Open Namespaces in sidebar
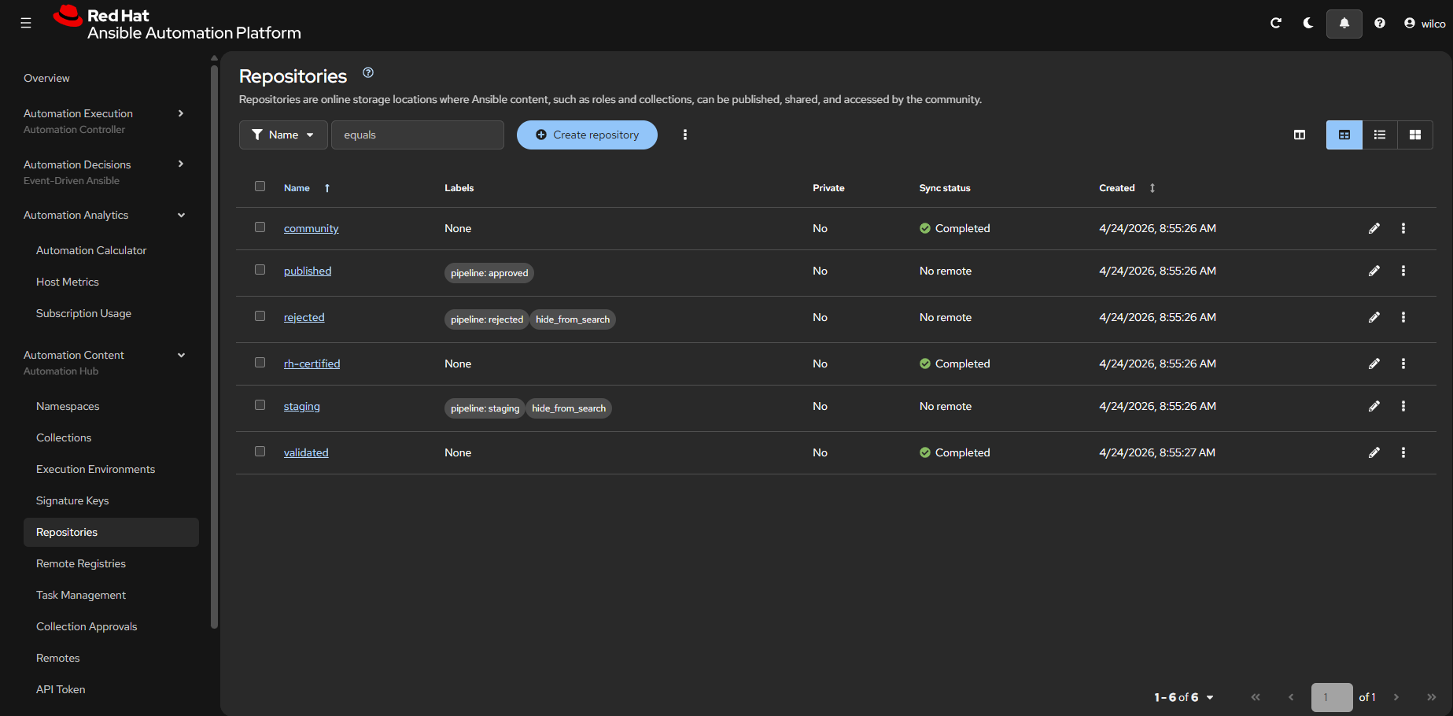Screen dimensions: 1453x716 pos(68,406)
